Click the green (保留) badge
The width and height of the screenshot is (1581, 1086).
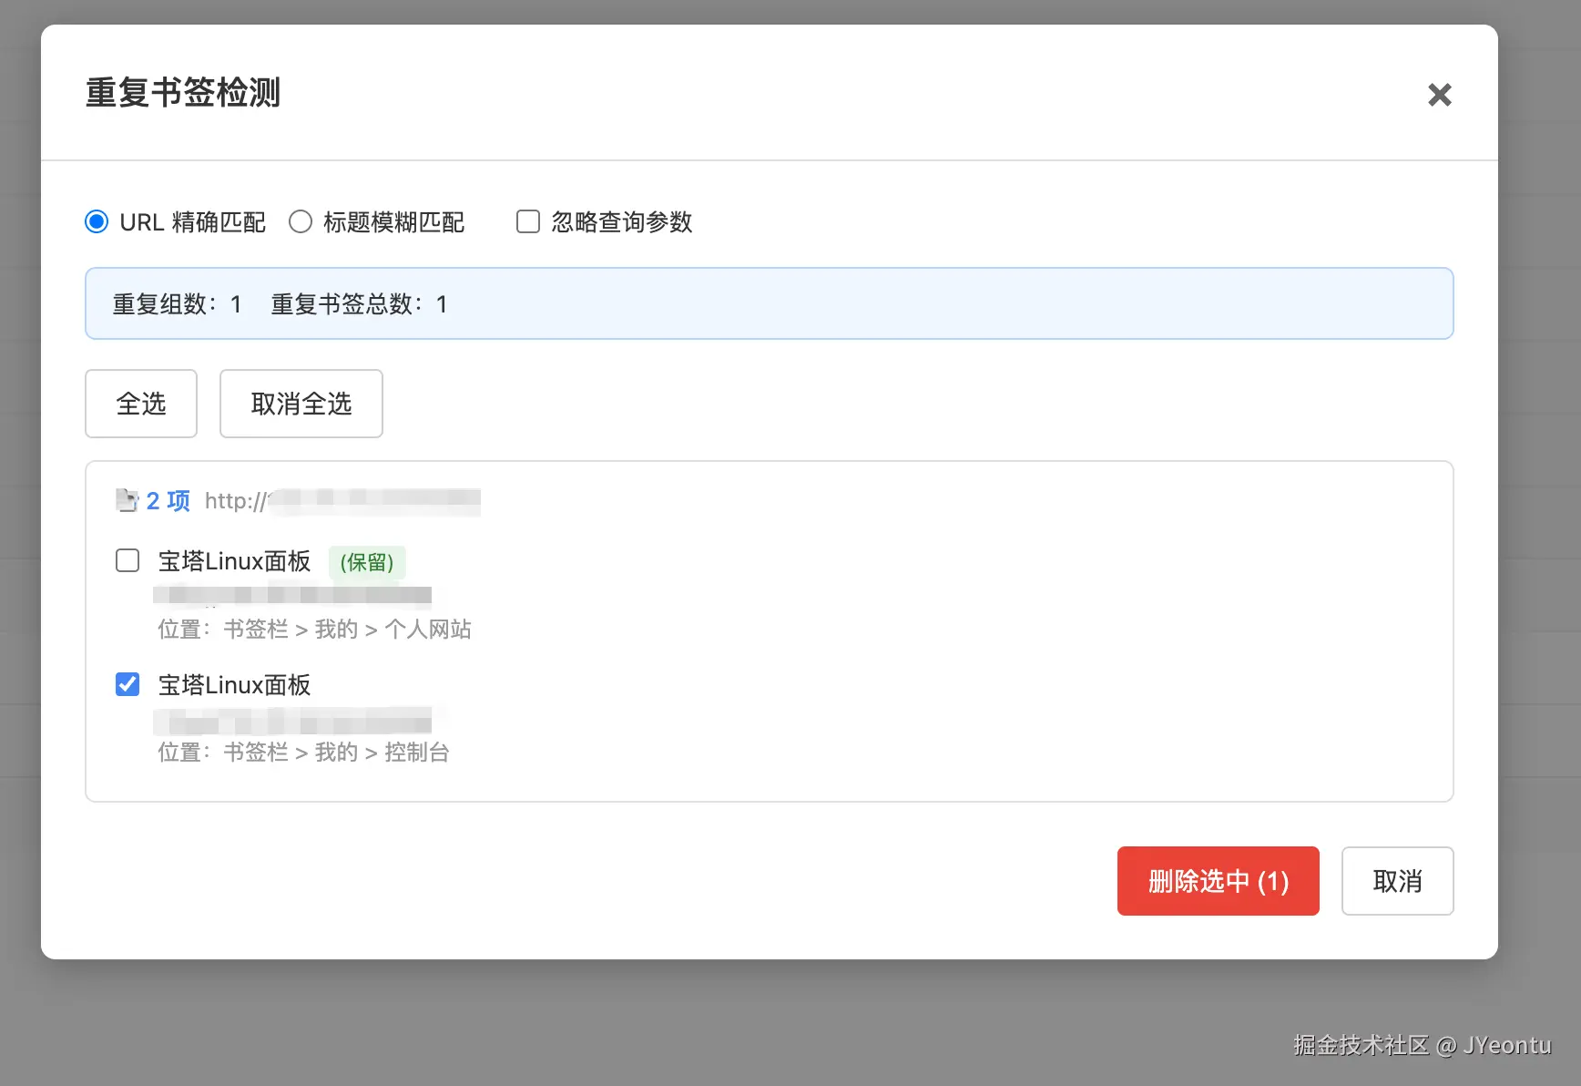(367, 562)
